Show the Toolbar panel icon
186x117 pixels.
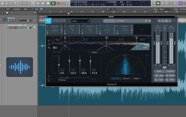tap(15, 3)
